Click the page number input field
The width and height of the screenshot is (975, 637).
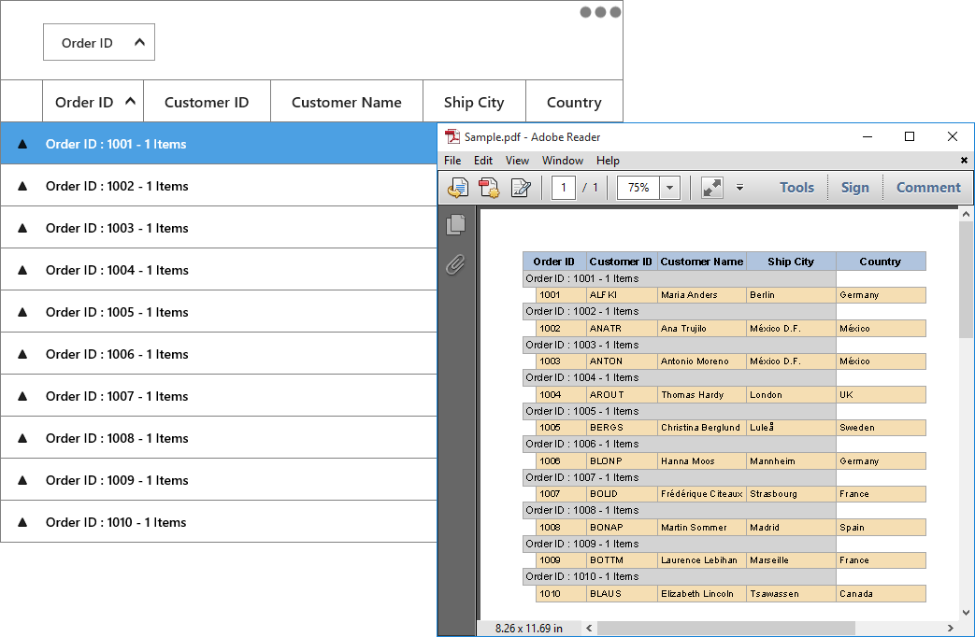pyautogui.click(x=564, y=188)
